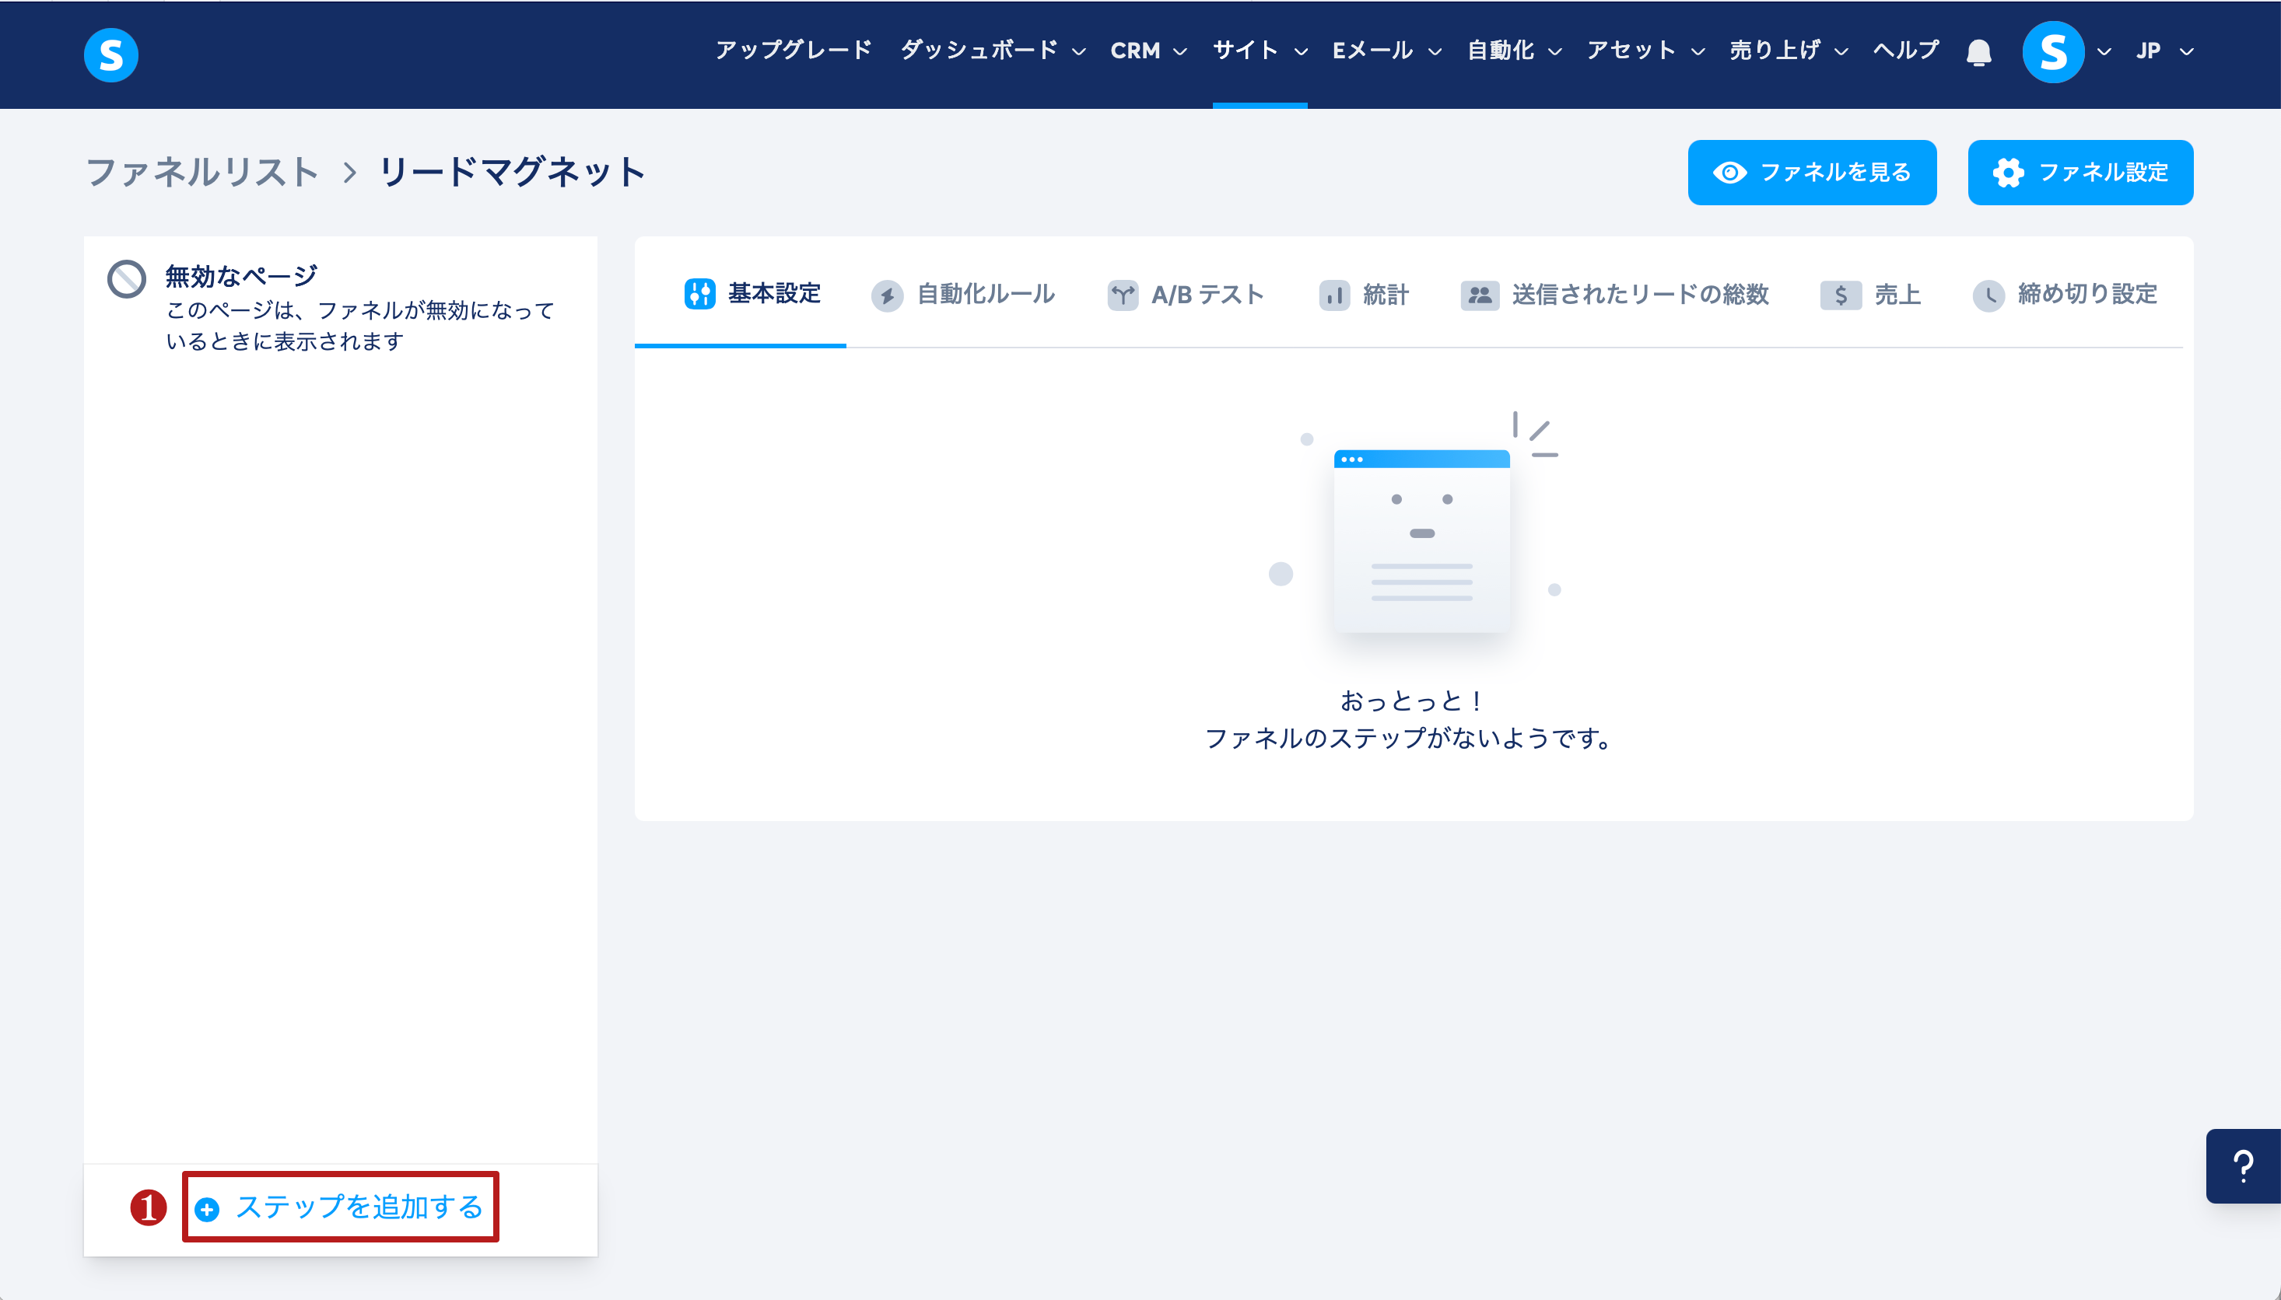Click the Systeme.io logo in the header
This screenshot has height=1300, width=2281.
[x=110, y=54]
